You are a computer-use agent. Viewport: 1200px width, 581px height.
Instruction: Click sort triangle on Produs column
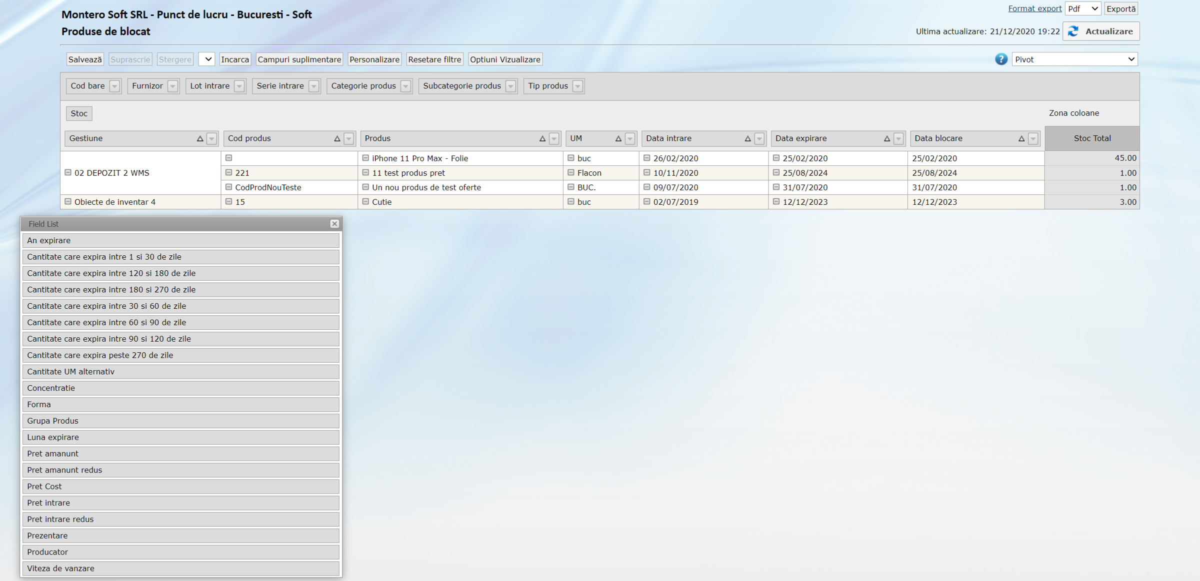(542, 139)
